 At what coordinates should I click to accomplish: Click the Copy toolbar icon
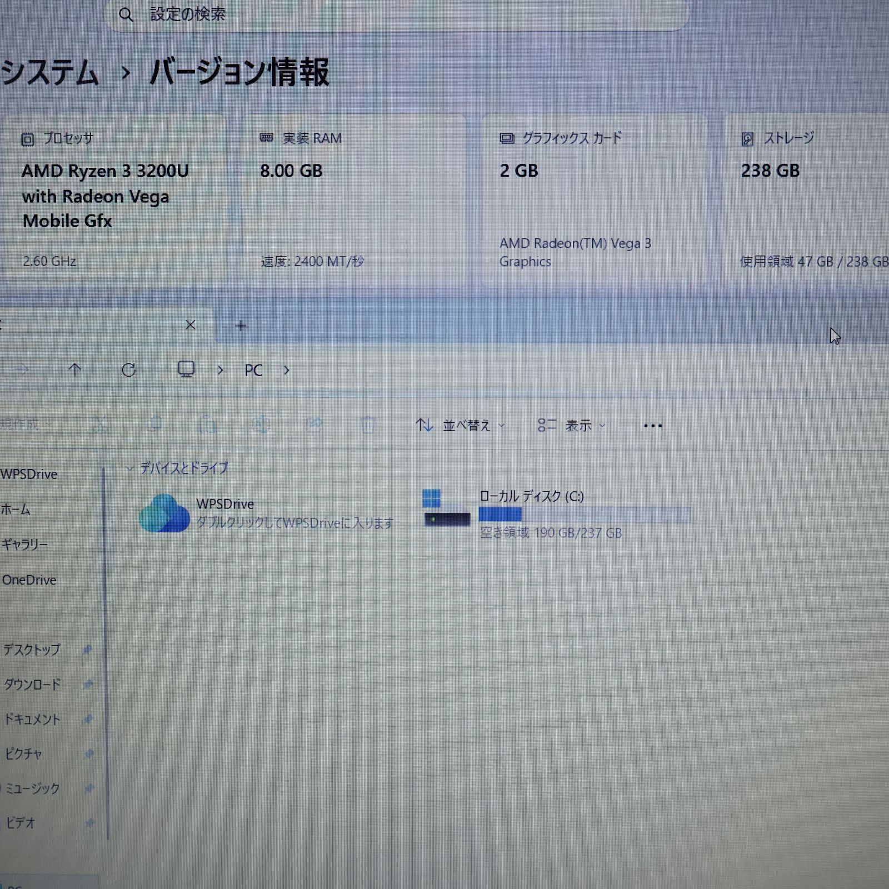point(154,425)
